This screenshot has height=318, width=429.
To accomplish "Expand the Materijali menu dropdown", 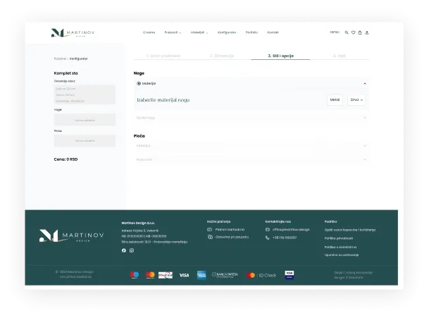I will click(x=199, y=32).
